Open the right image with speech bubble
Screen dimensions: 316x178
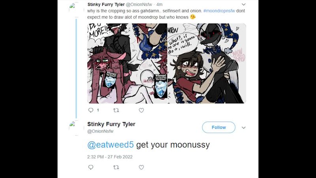[x=207, y=63]
